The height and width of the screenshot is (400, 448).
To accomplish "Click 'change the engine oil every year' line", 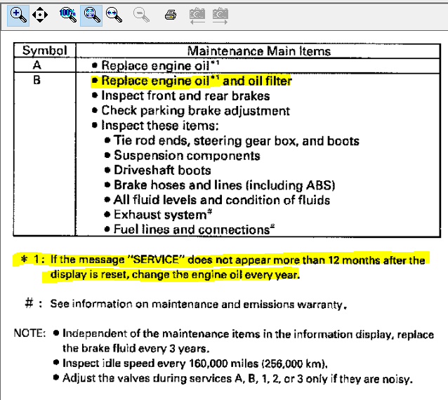I will (175, 274).
